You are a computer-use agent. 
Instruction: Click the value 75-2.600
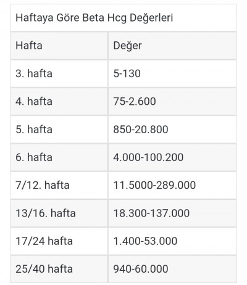pyautogui.click(x=135, y=102)
